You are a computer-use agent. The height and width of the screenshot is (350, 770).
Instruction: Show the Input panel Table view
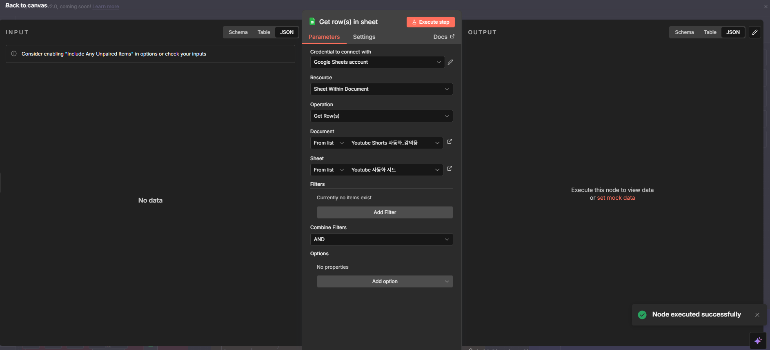264,32
